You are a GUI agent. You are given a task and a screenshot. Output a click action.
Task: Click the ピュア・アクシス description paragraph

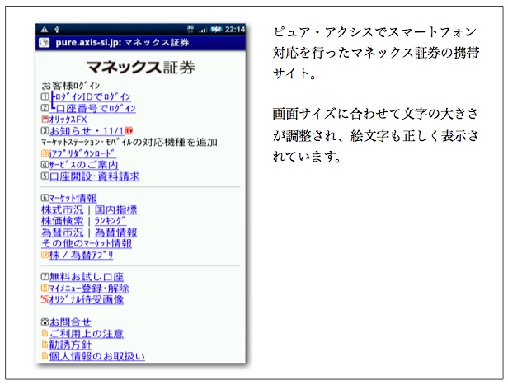pos(376,53)
